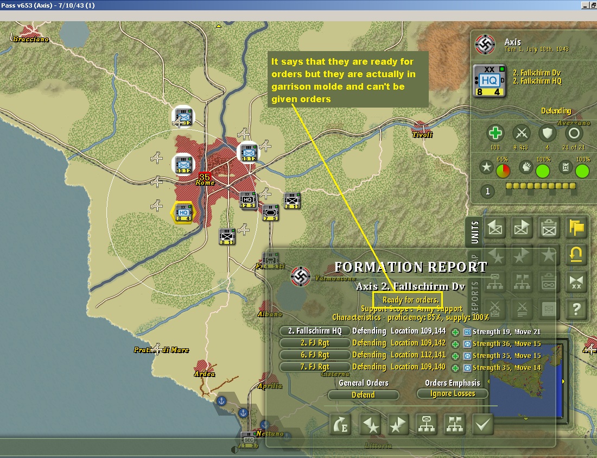This screenshot has width=597, height=458.
Task: Go to previous formation in Formation Report
Action: pos(370,424)
